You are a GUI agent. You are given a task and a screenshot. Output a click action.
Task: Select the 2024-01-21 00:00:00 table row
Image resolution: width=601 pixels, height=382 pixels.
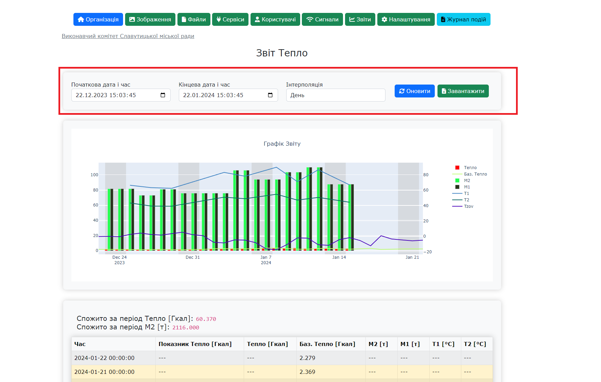point(104,372)
